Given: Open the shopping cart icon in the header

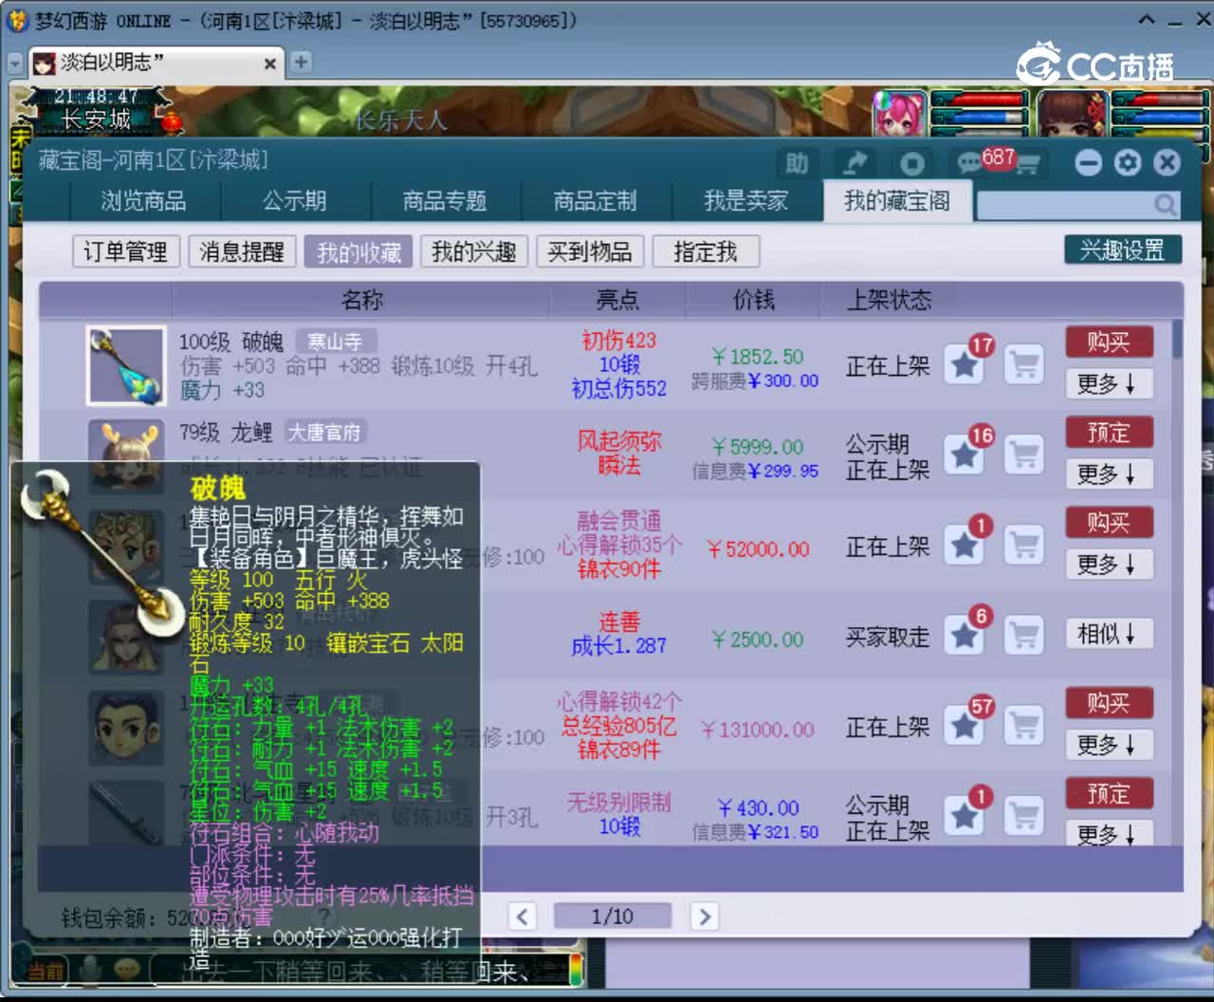Looking at the screenshot, I should pyautogui.click(x=1027, y=165).
